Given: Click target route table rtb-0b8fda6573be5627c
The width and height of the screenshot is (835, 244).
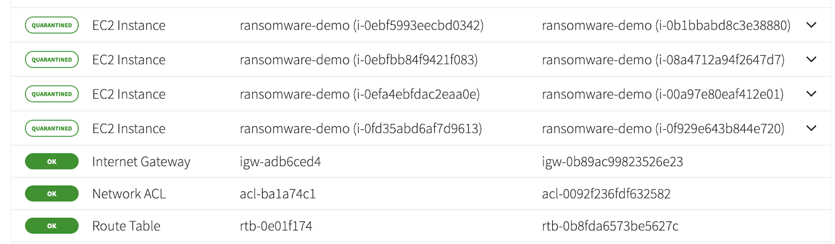Looking at the screenshot, I should [610, 226].
